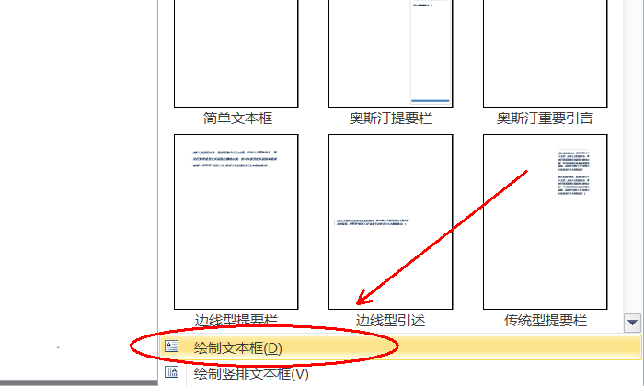
Task: Select the 简单文本框 preset thumbnail
Action: [x=236, y=53]
